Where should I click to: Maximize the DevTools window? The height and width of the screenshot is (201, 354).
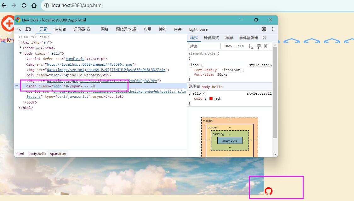coord(256,20)
